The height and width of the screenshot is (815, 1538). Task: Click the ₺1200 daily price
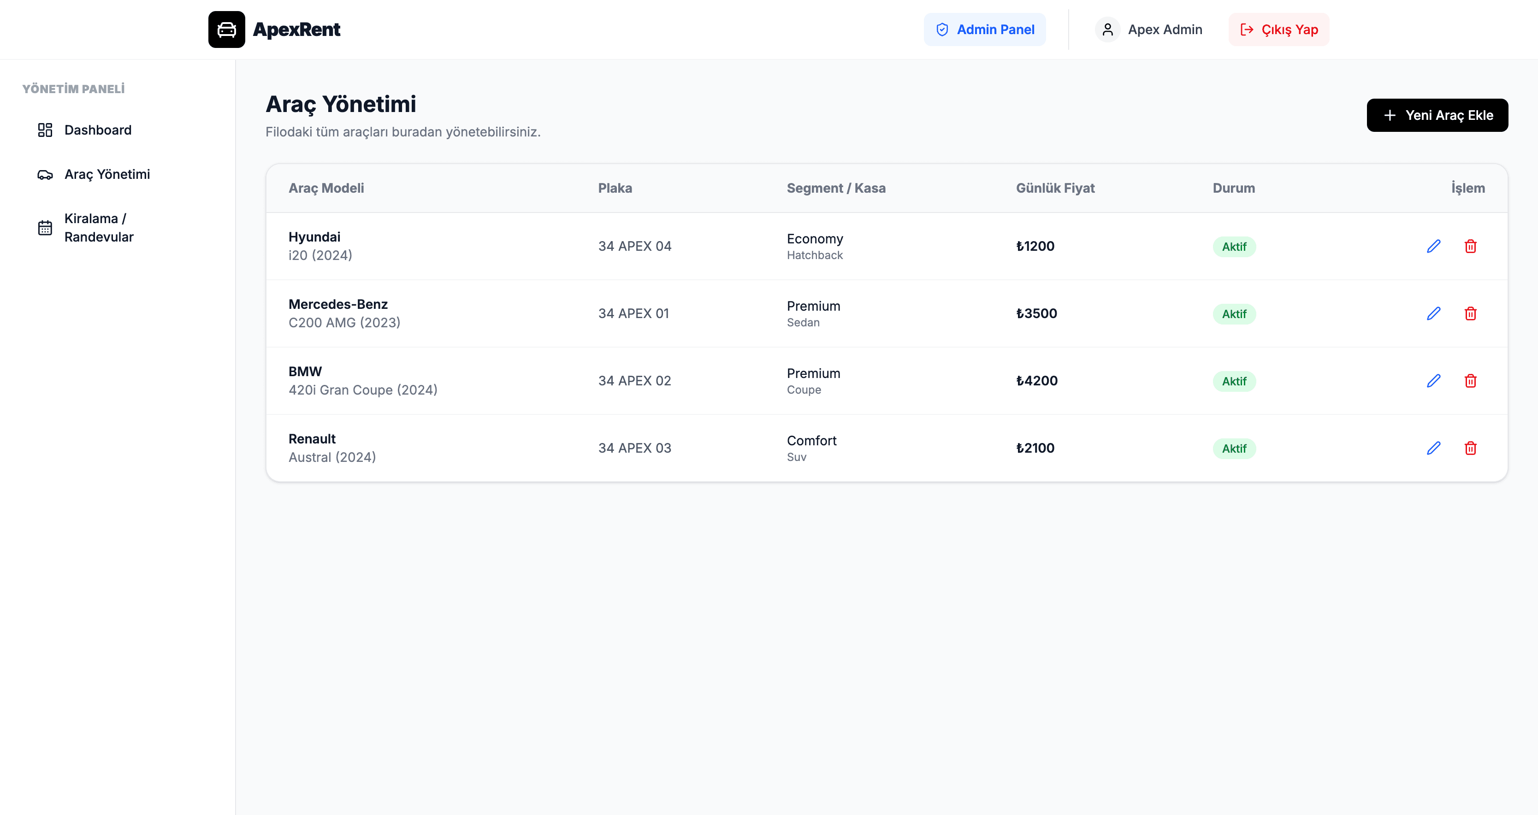click(1035, 246)
